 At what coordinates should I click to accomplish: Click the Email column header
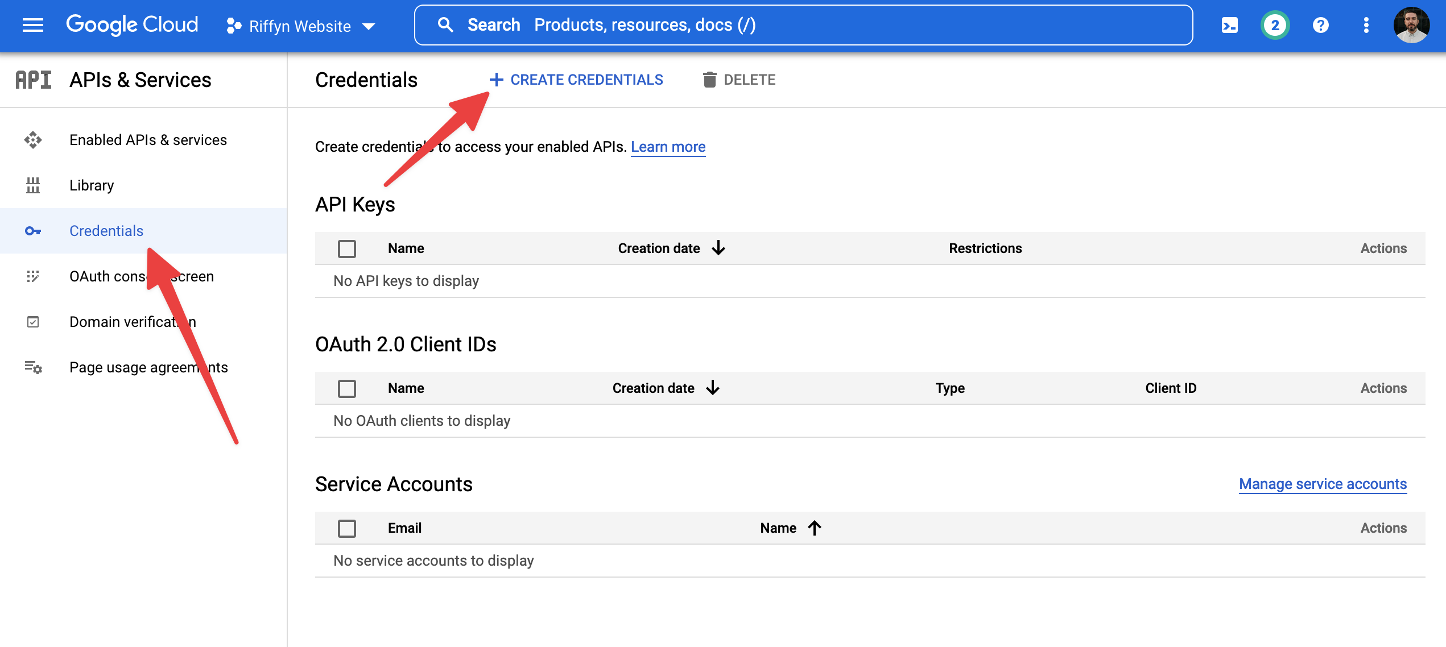pos(404,528)
